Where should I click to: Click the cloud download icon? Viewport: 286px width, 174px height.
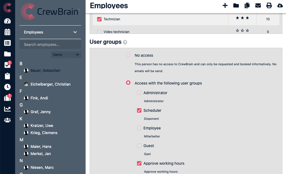click(280, 5)
